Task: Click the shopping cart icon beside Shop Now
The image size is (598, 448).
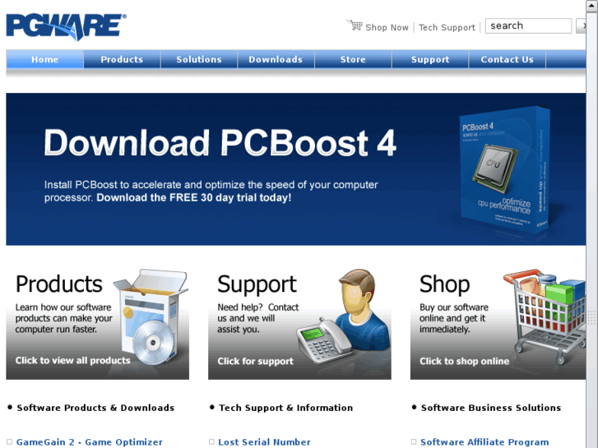Action: click(x=355, y=25)
